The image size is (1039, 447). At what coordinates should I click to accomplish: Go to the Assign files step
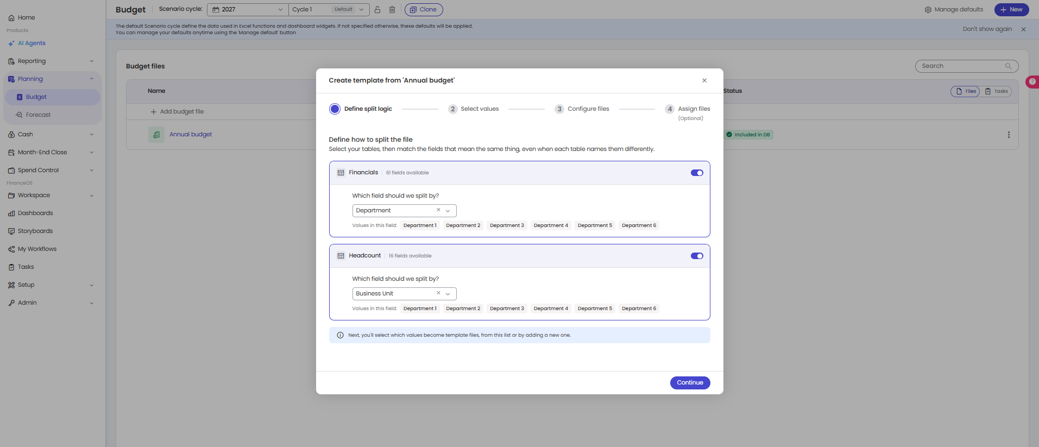[688, 112]
